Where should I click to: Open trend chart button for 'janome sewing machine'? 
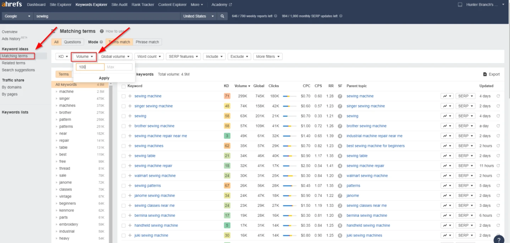tap(447, 195)
